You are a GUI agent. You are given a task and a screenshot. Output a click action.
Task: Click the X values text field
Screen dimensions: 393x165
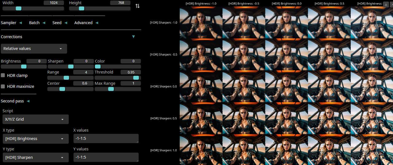(x=106, y=138)
